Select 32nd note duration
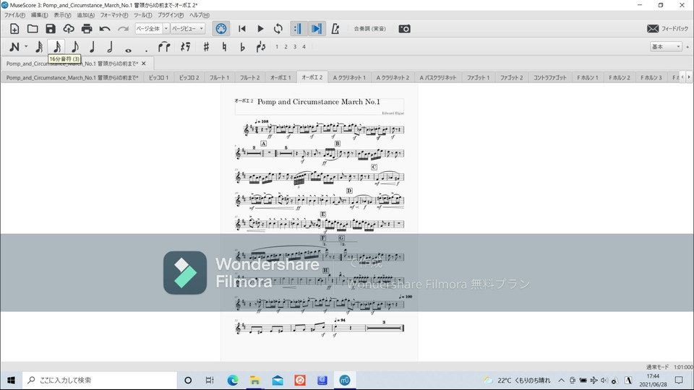Screen dimensions: 694x390 point(39,47)
